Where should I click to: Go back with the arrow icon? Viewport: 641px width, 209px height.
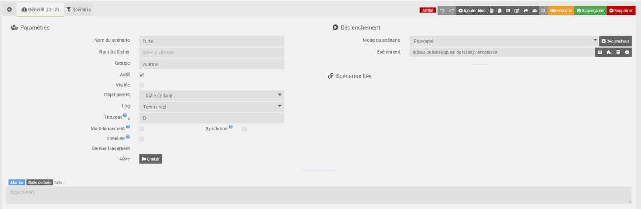click(9, 9)
